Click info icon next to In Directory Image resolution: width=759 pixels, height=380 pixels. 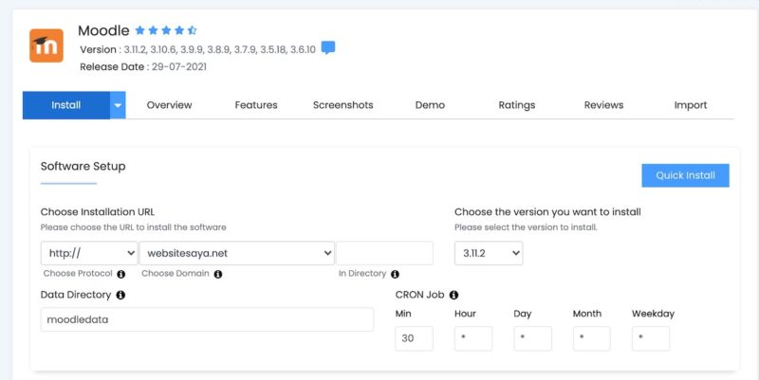tap(394, 274)
